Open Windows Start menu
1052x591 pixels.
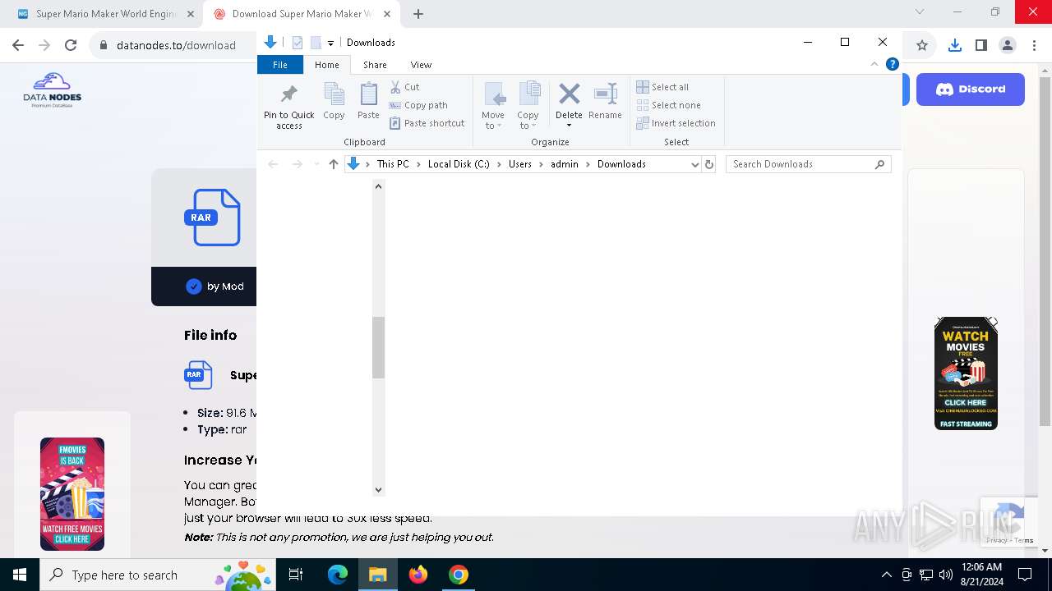click(x=20, y=575)
